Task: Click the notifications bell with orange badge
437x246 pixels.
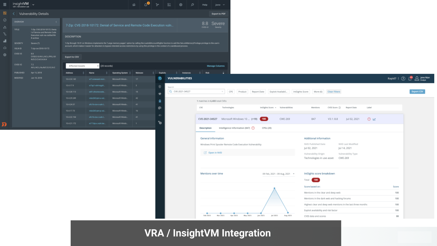Action: pos(146,5)
